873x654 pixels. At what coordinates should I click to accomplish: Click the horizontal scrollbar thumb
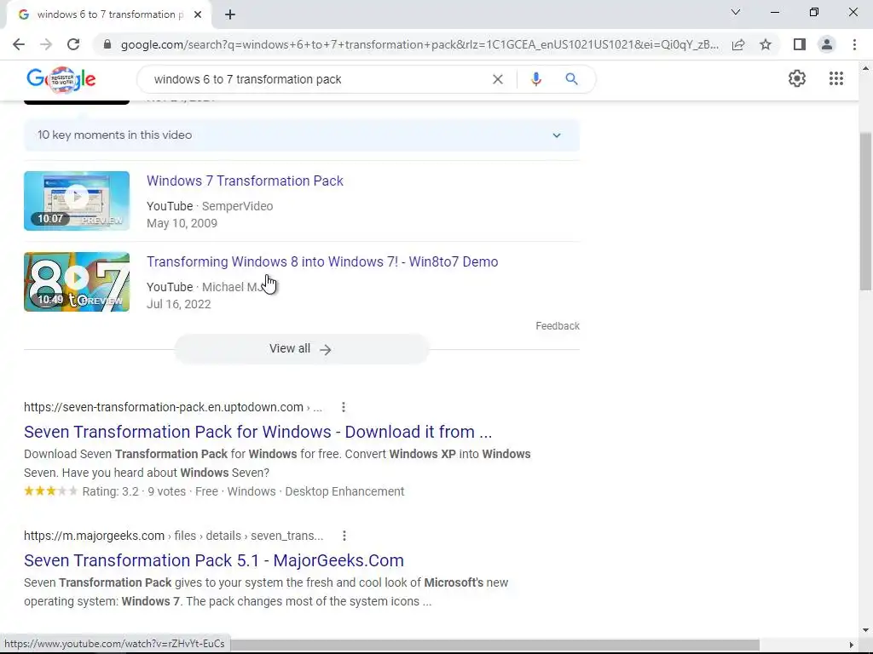[494, 645]
